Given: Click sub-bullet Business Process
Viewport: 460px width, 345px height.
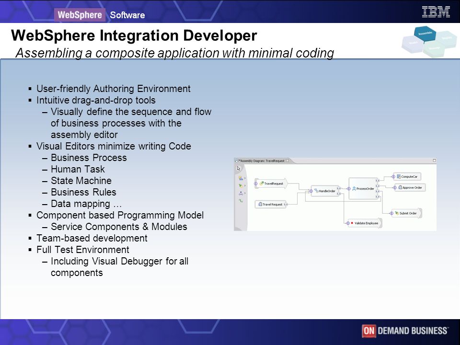Looking at the screenshot, I should click(89, 158).
